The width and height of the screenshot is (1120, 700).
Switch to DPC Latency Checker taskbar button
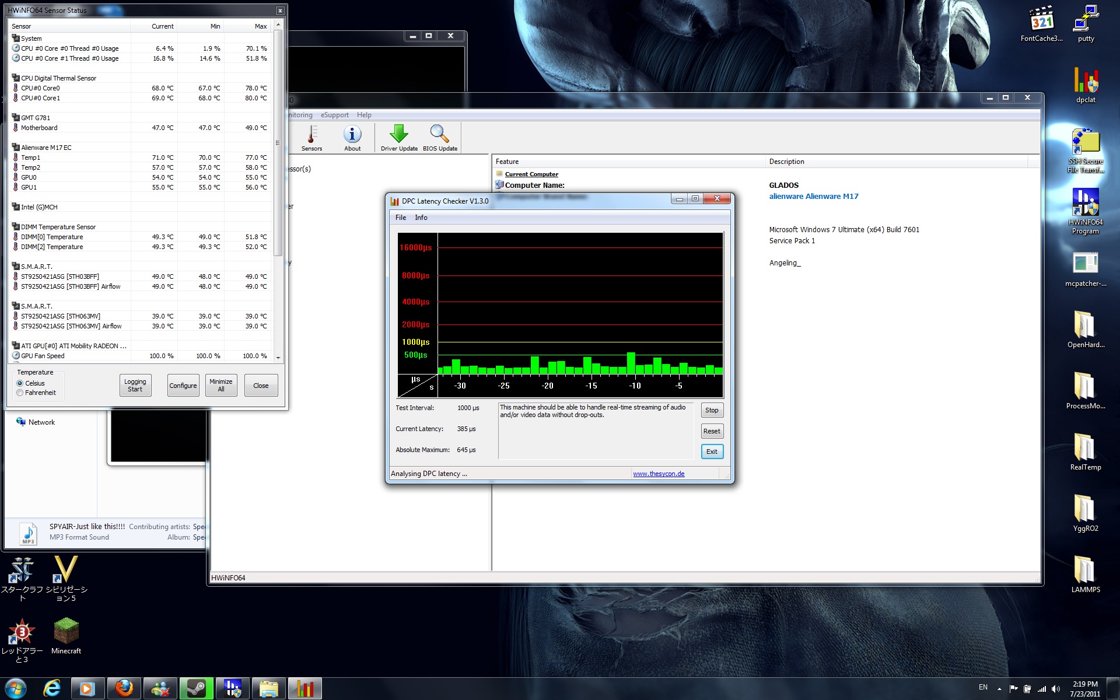[305, 688]
